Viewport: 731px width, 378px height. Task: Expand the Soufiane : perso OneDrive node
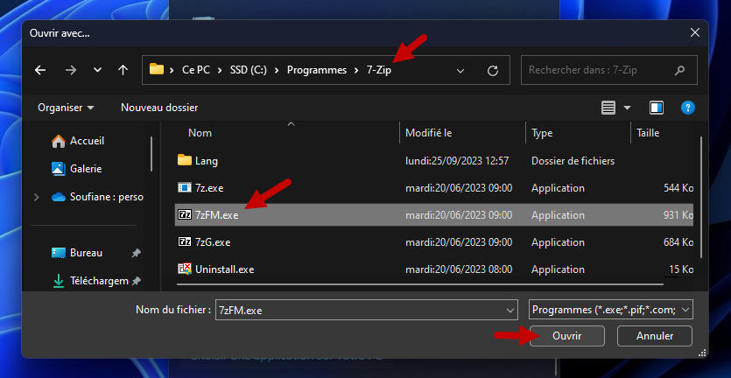pyautogui.click(x=37, y=197)
